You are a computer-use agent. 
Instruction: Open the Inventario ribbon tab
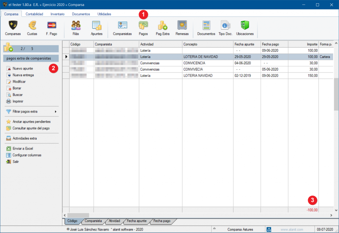[x=58, y=14]
